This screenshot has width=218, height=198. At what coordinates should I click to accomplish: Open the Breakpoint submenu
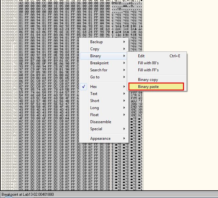coord(104,63)
